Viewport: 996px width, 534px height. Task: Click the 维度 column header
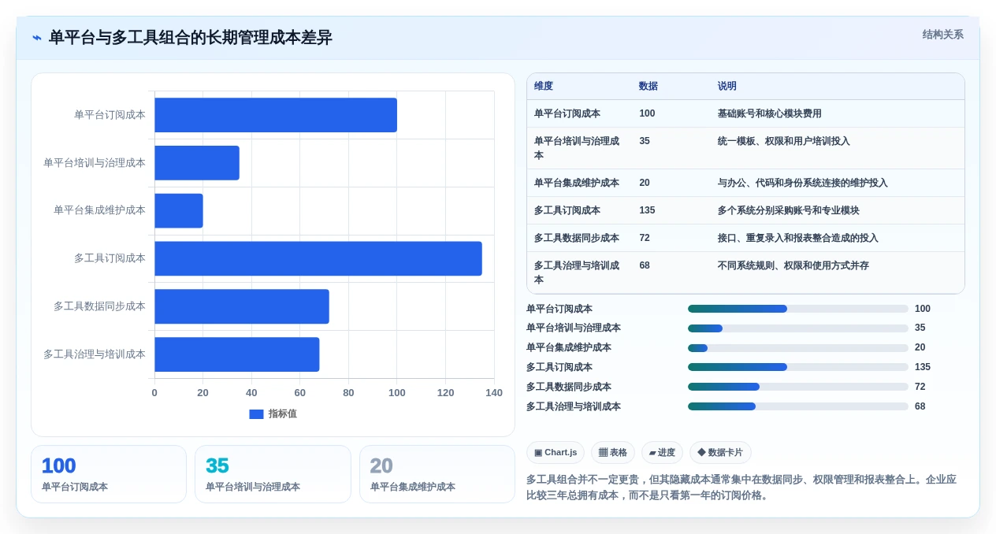544,86
